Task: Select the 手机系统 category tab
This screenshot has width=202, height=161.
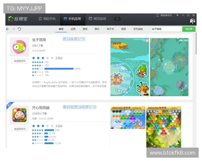Action: pos(138,29)
